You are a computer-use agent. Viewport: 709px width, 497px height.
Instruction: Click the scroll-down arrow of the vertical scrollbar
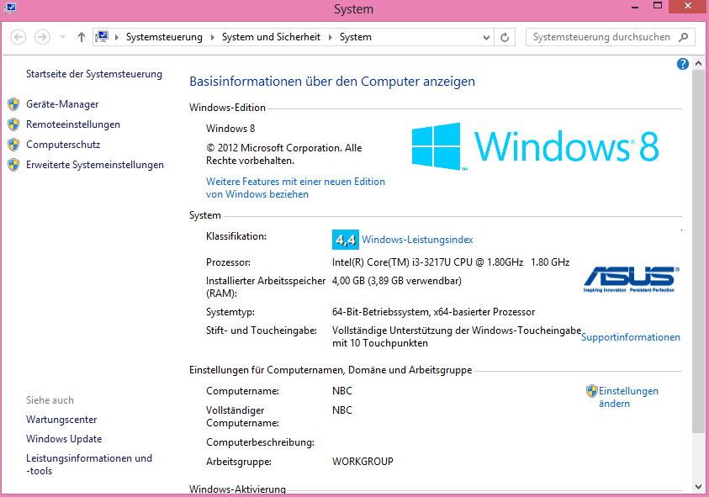coord(699,487)
